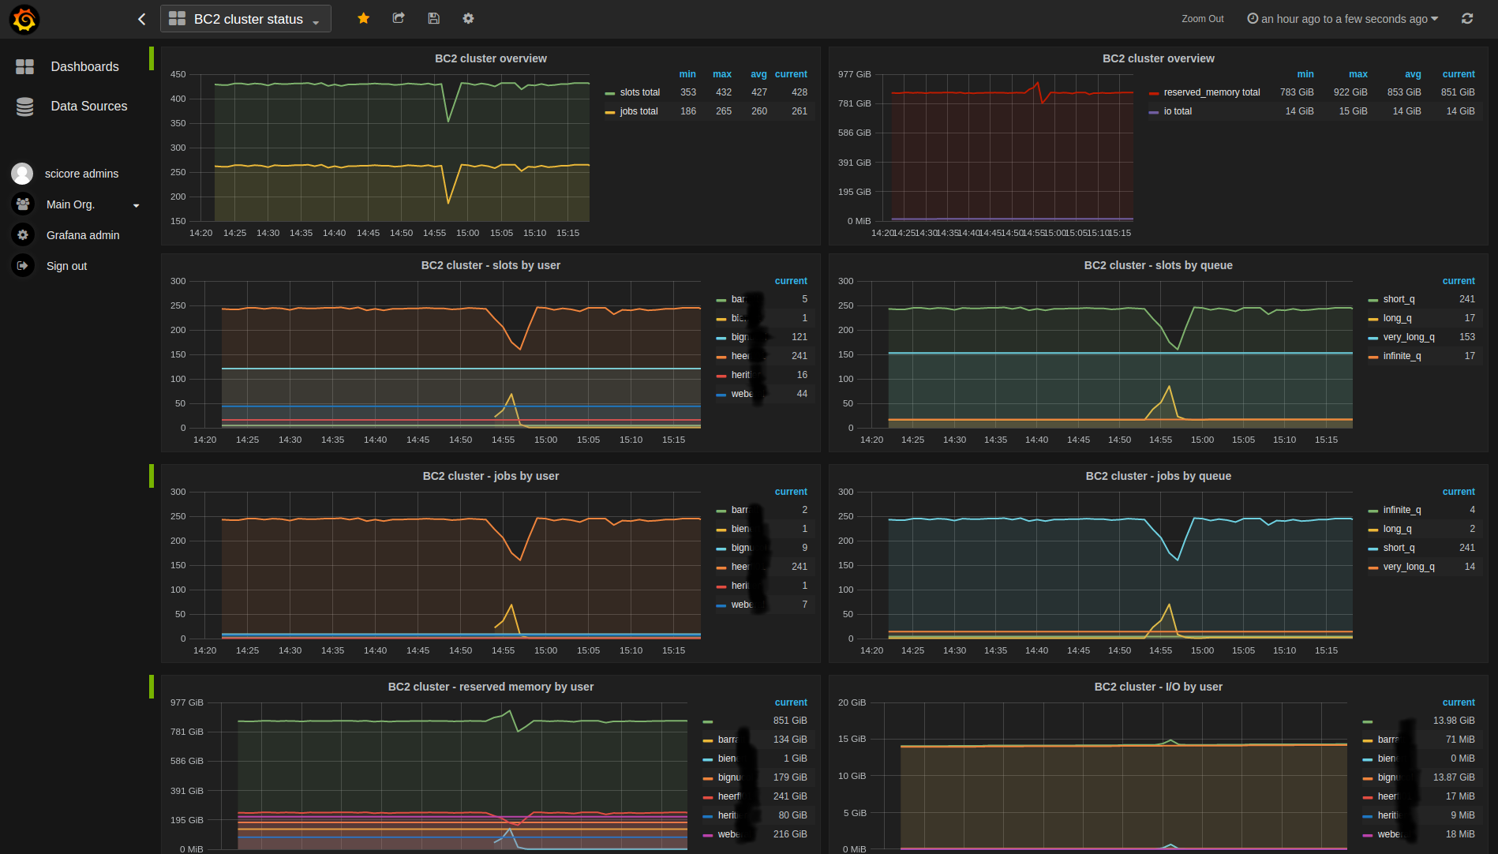
Task: Click the Grafana admin cog icon
Action: point(23,235)
